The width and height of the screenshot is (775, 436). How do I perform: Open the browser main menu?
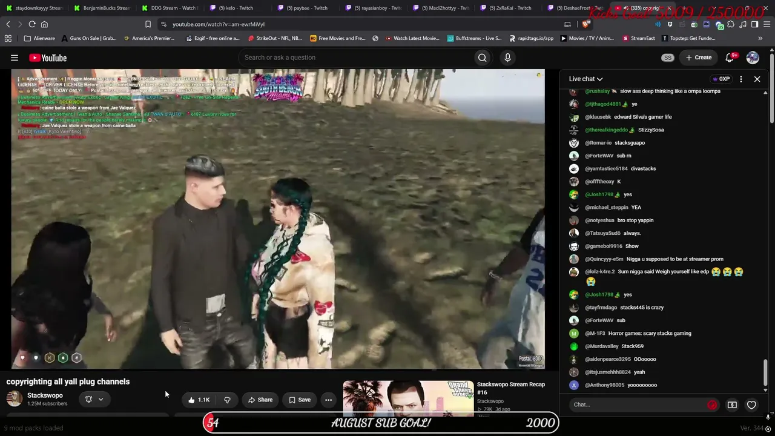(767, 24)
